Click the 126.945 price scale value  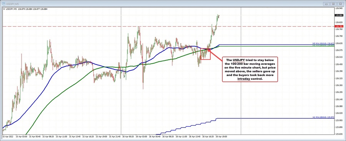(x=339, y=8)
